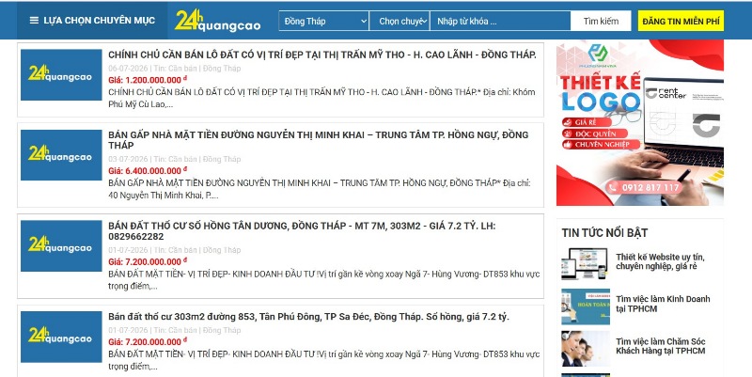This screenshot has height=377, width=752.
Task: Click the Tìm việc làm Kinh Doanh thumbnail
Action: tap(586, 306)
